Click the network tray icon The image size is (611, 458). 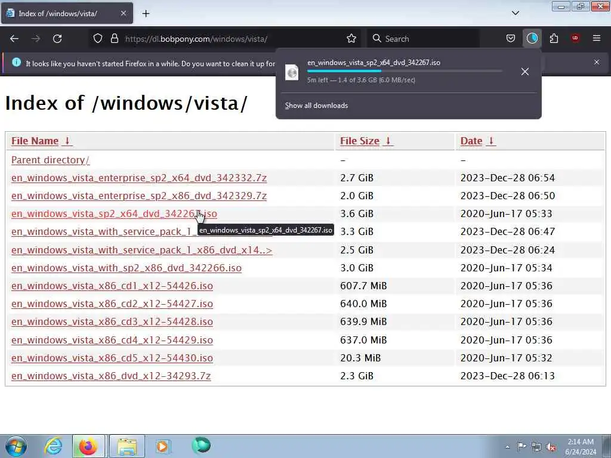[x=536, y=447]
